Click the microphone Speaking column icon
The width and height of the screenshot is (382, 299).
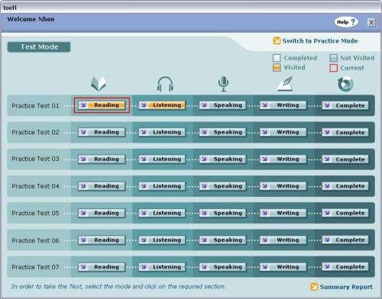pos(223,84)
